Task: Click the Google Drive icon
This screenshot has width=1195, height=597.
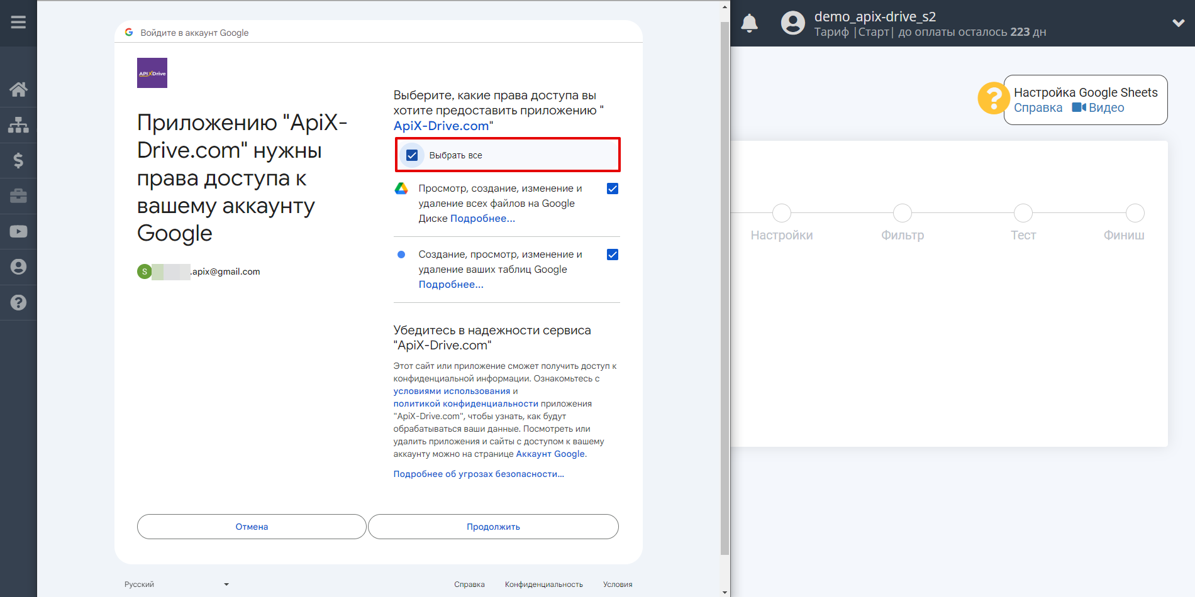Action: click(x=401, y=189)
